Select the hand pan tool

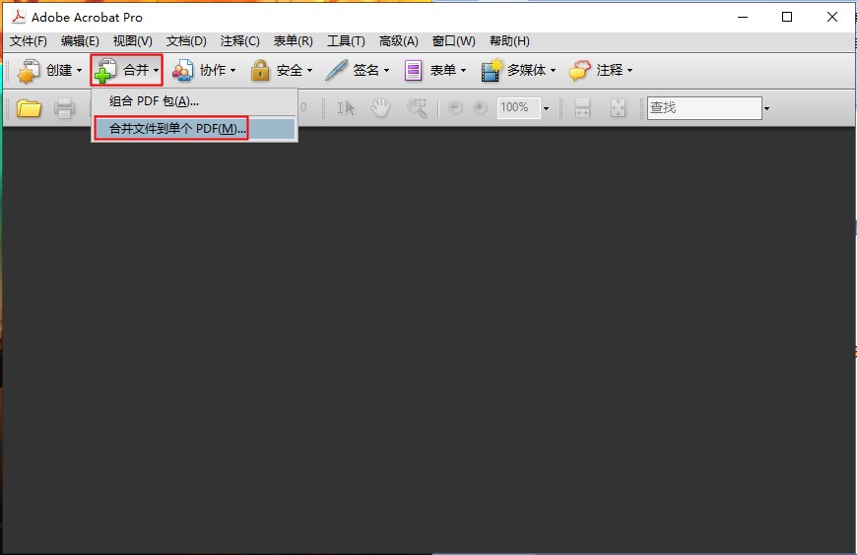click(x=381, y=108)
